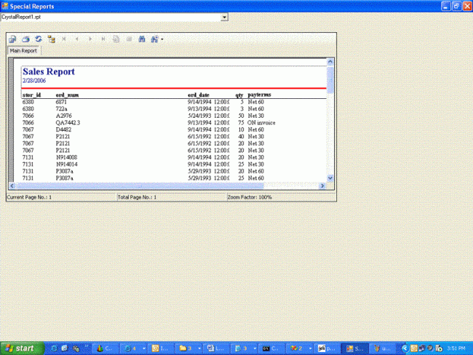
Task: Refresh the report with the refresh icon
Action: click(39, 39)
